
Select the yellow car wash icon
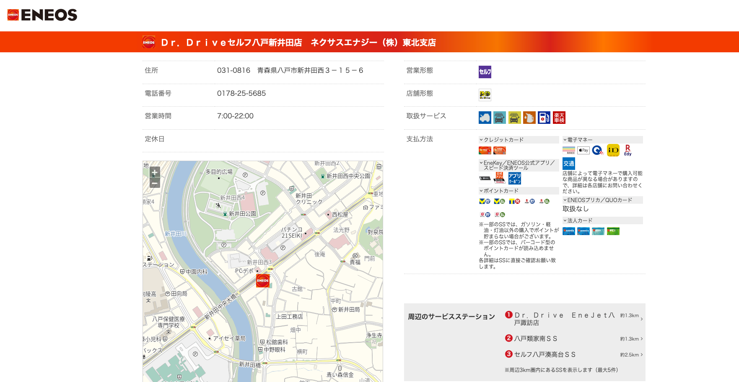pyautogui.click(x=515, y=118)
